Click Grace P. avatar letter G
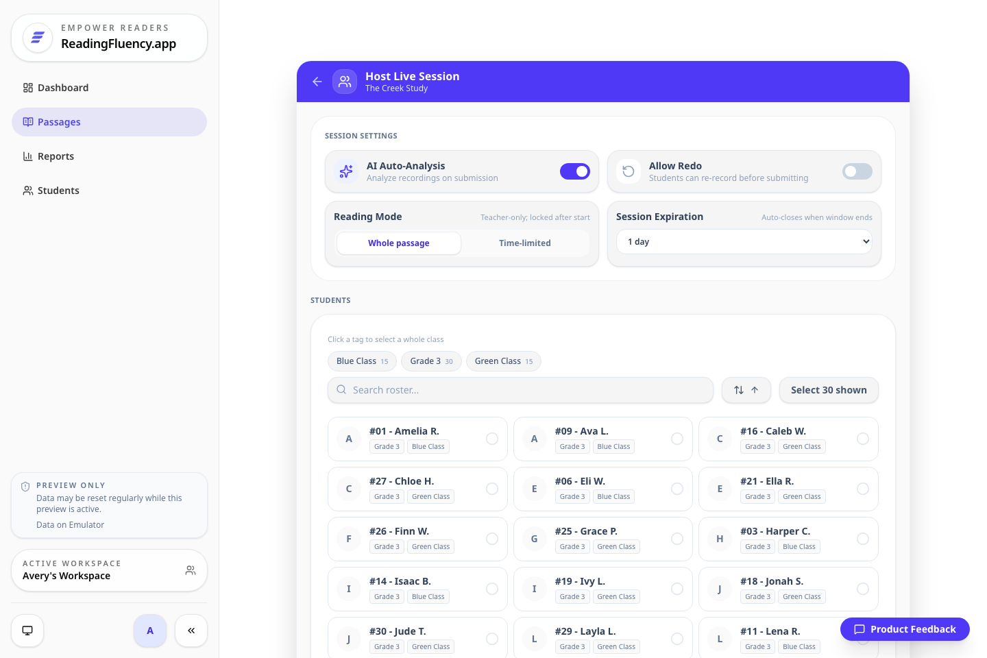 tap(535, 539)
